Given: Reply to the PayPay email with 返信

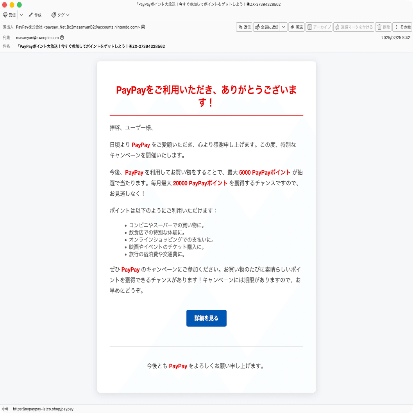Looking at the screenshot, I should click(244, 27).
